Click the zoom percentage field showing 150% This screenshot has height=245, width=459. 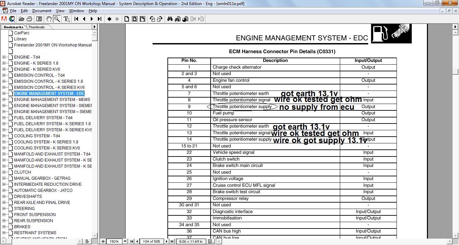(x=114, y=241)
